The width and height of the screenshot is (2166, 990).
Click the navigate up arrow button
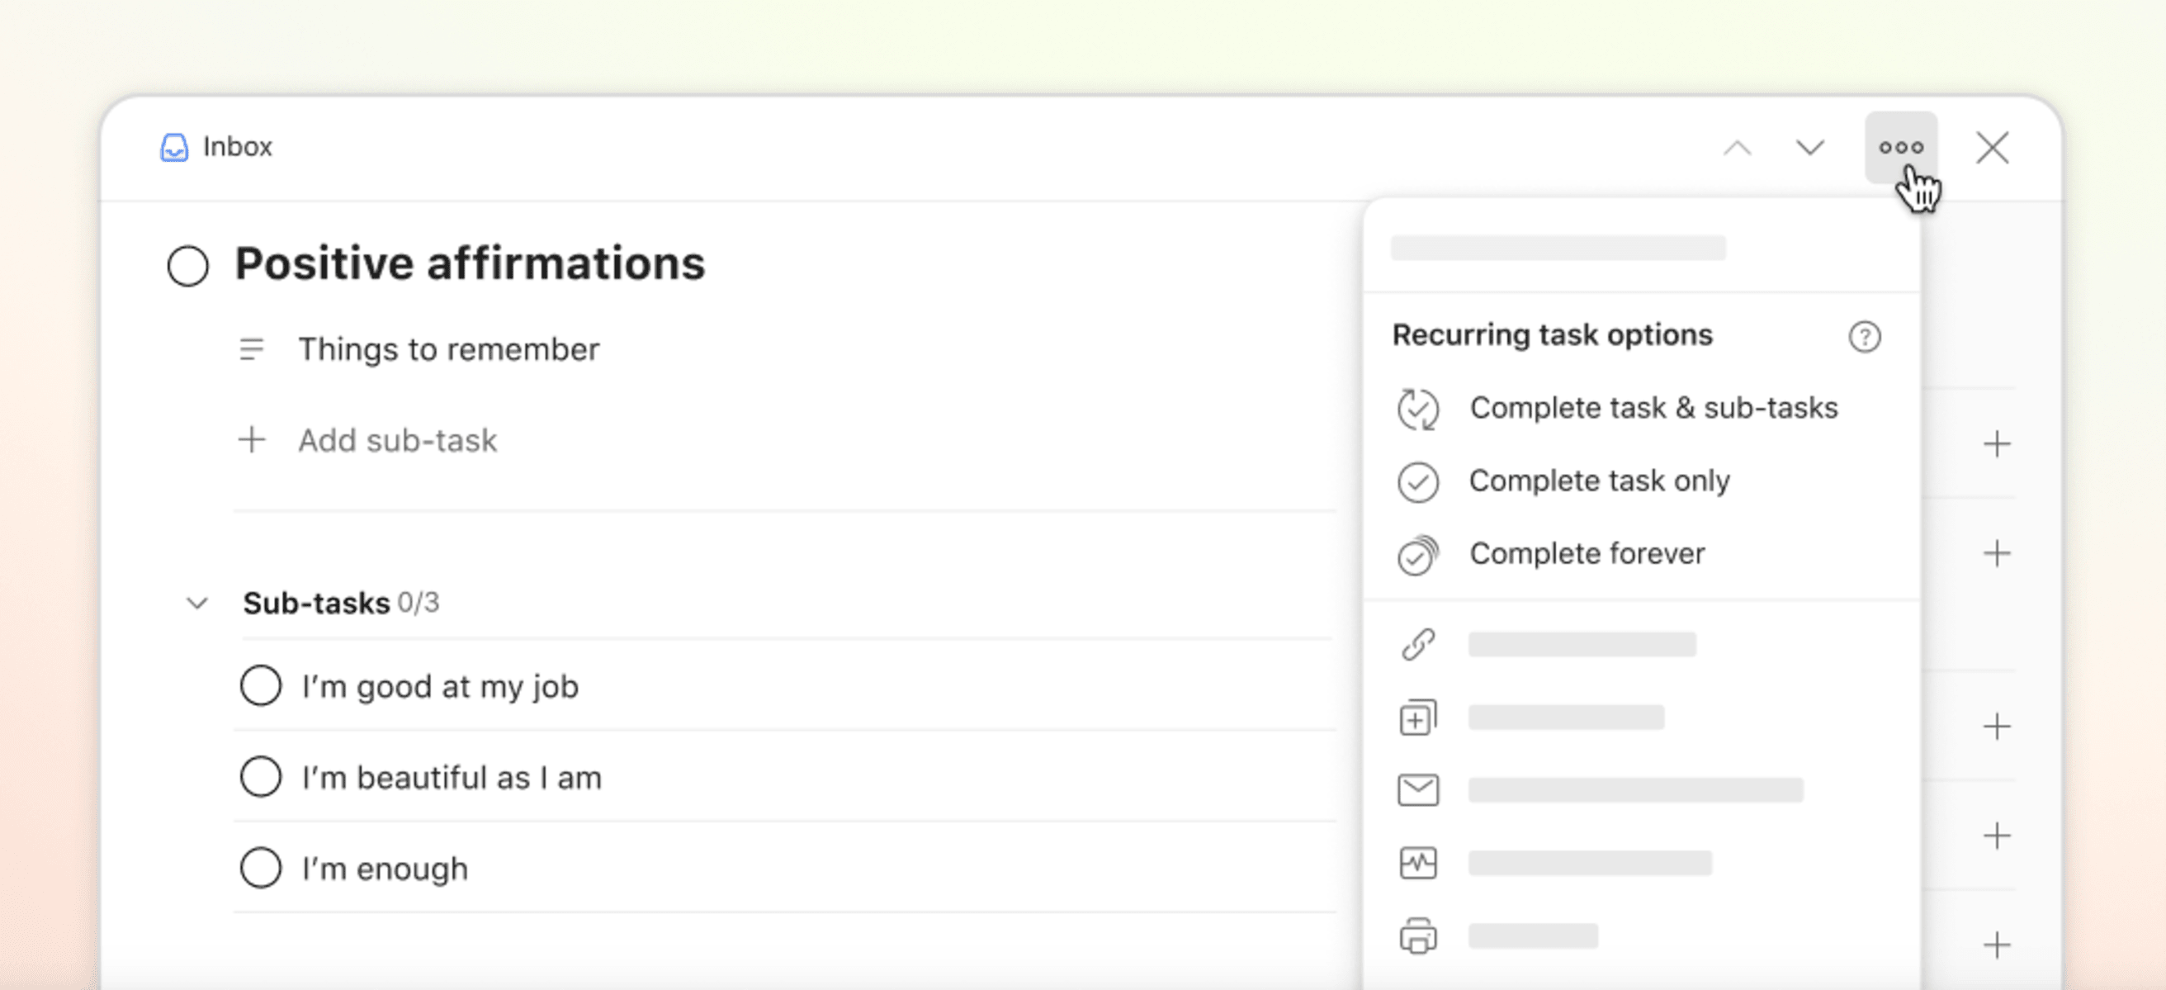pos(1738,148)
